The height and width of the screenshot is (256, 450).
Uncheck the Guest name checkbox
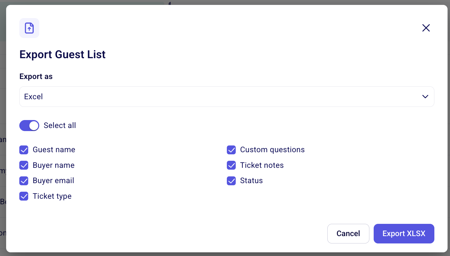coord(24,150)
